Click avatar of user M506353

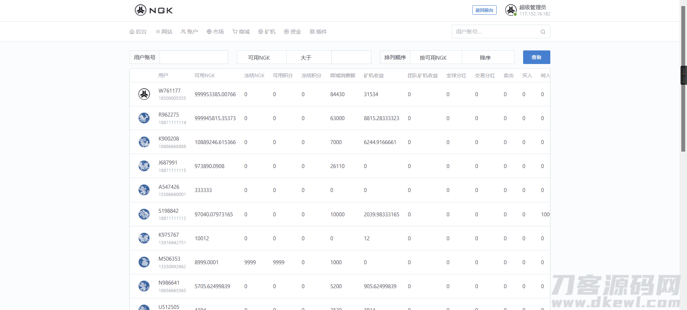click(144, 262)
